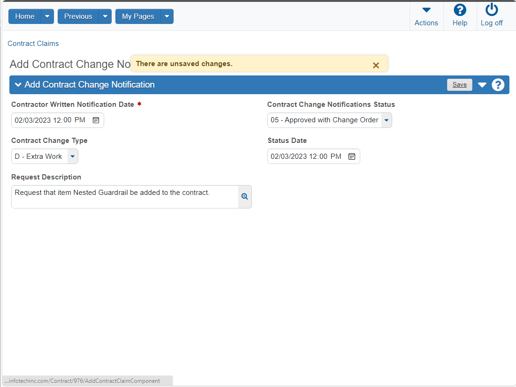Screen dimensions: 516x387
Task: Expand Request Description with the magnifier icon
Action: pos(244,197)
